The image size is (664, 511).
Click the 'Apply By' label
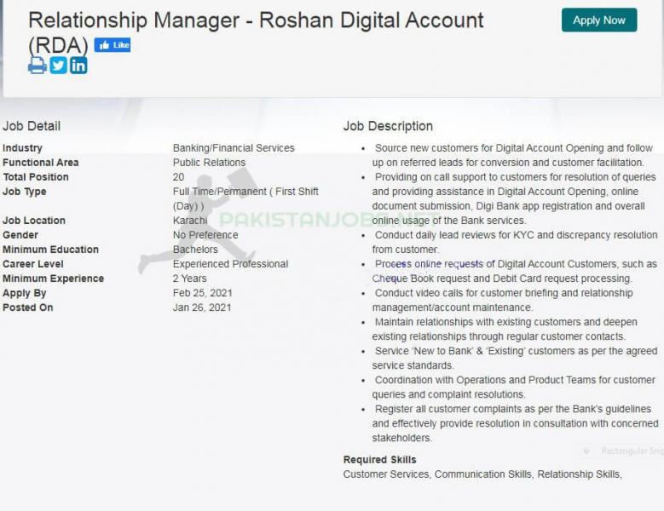pos(25,293)
